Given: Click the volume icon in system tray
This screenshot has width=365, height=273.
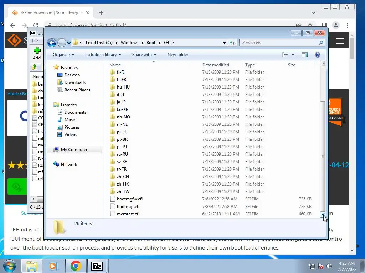Looking at the screenshot, I should pos(329,266).
